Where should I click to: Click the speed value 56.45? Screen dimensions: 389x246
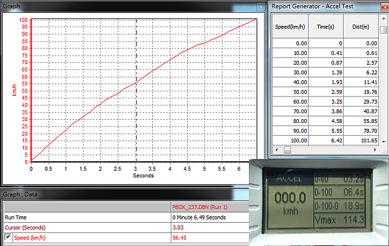click(x=180, y=238)
